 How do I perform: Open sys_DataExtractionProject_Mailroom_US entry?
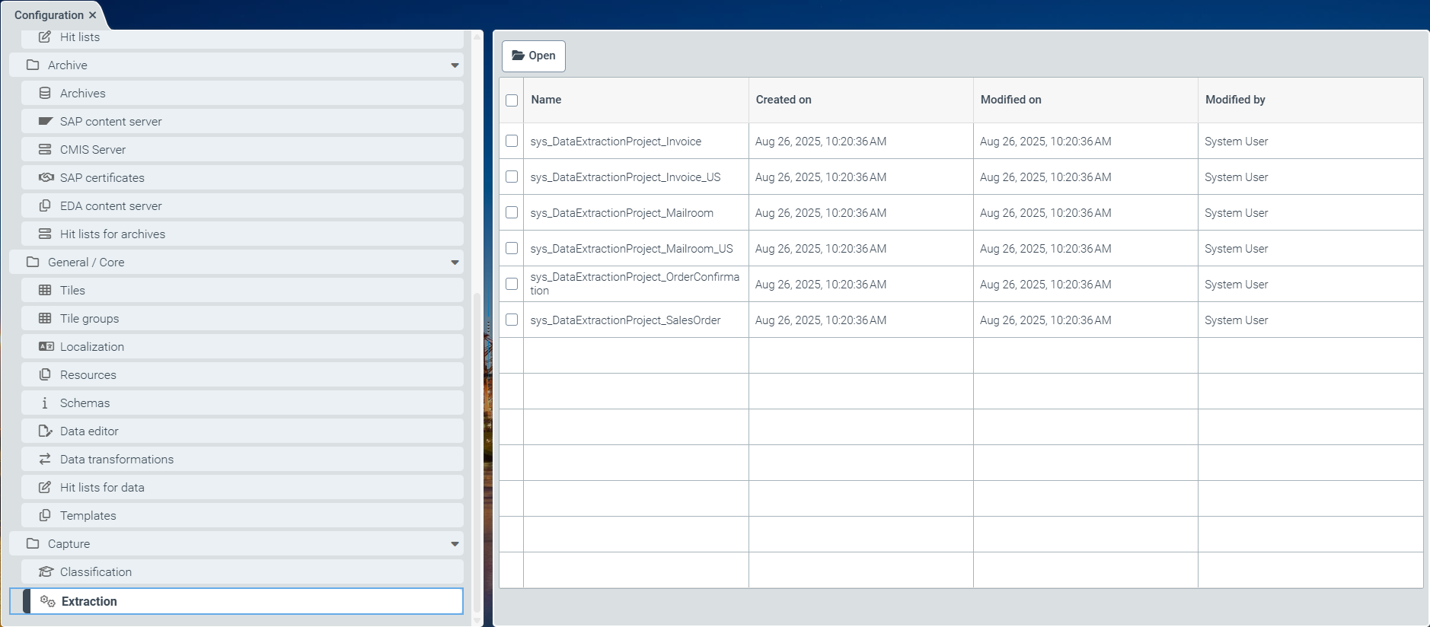(631, 249)
